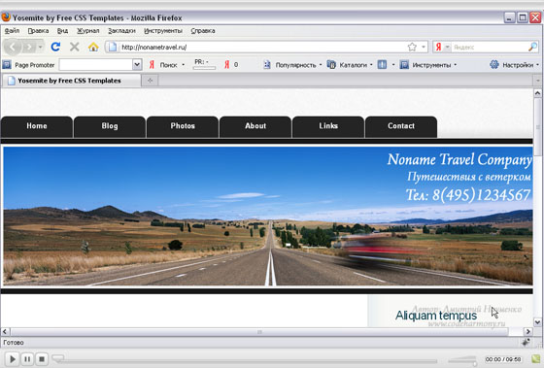Viewport: 544px width, 368px height.
Task: Open the Правка menu
Action: coord(38,31)
